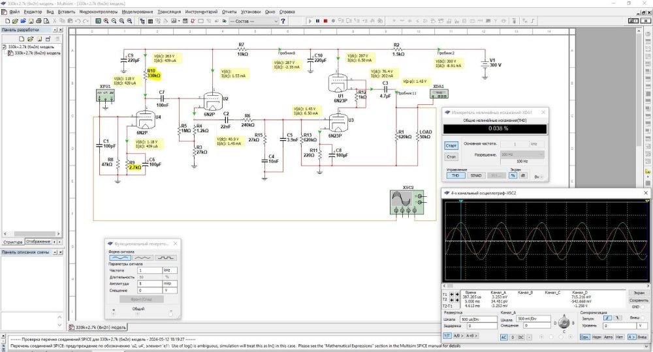Switch distortion display to dB
Image resolution: width=653 pixels, height=352 pixels.
[523, 175]
